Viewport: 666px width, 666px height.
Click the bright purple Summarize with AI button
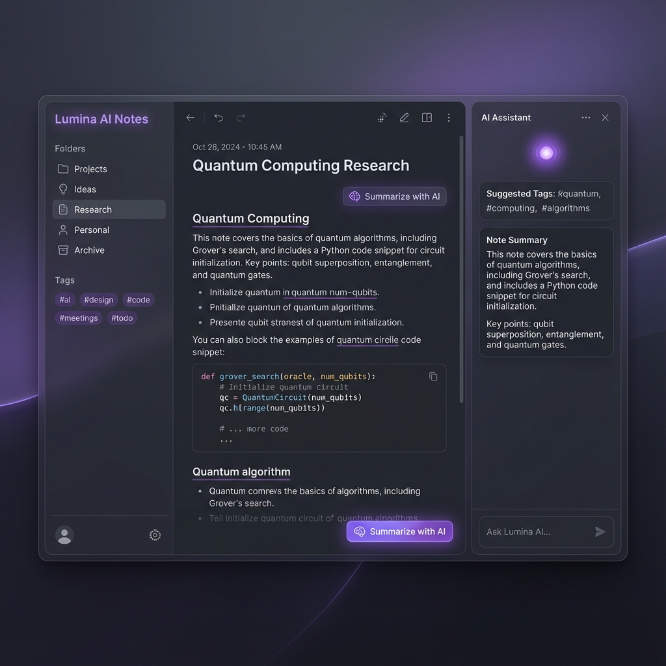400,531
